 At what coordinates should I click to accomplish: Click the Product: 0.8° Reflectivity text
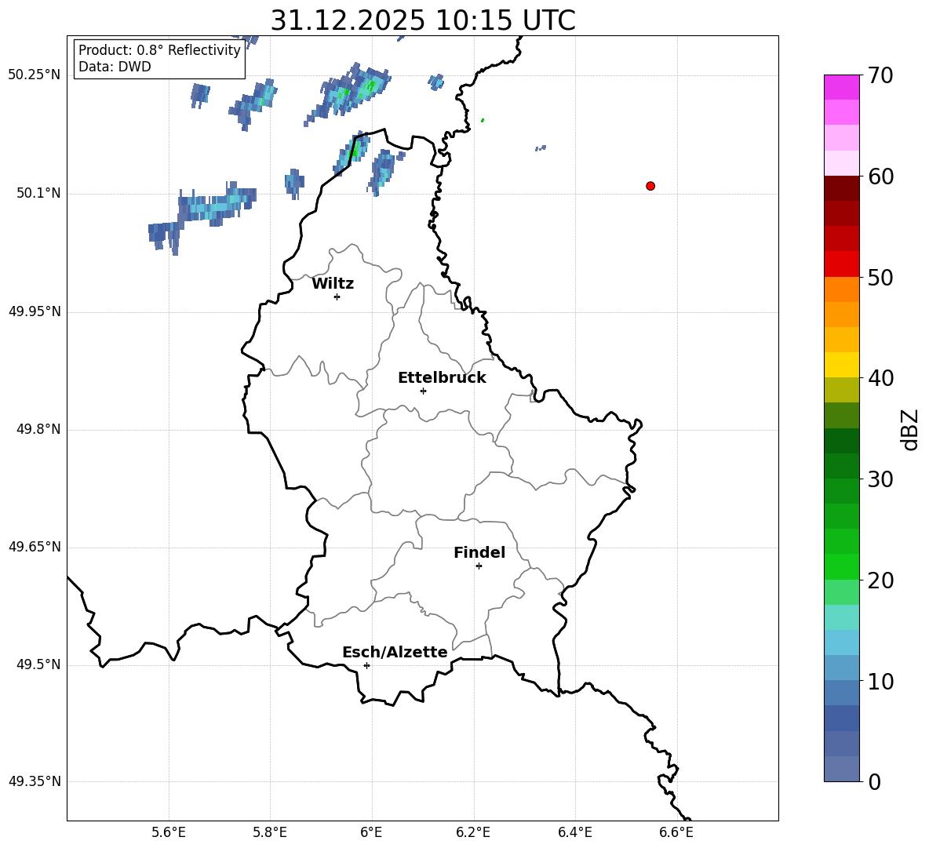click(159, 50)
